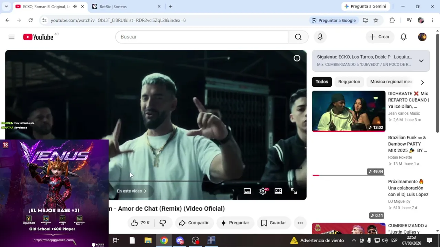The width and height of the screenshot is (440, 247).
Task: Open the YouTube account avatar menu
Action: [422, 37]
